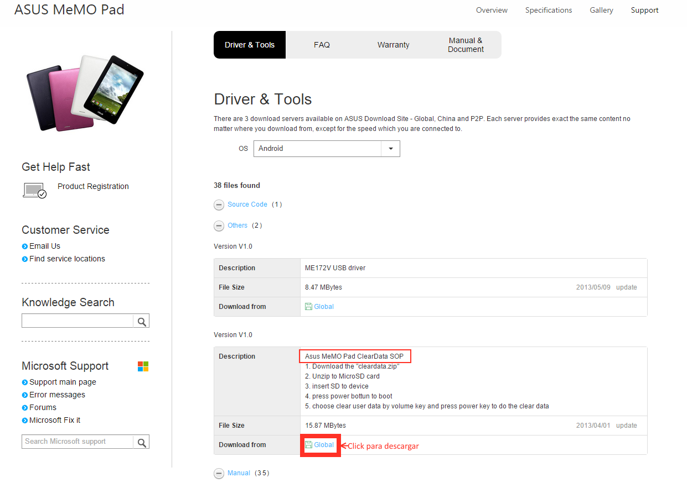Click the Knowledge Search magnifier icon
Screen dimensions: 687x488
(141, 321)
